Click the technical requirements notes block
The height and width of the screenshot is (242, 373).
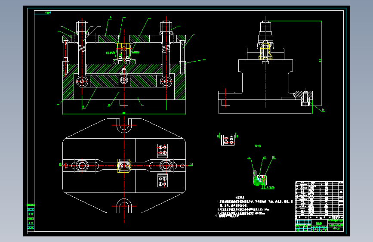(x=255, y=207)
